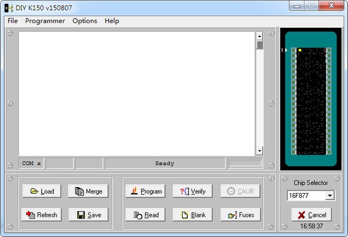Expand the Chip Selector dropdown arrow
The image size is (348, 237).
[329, 196]
